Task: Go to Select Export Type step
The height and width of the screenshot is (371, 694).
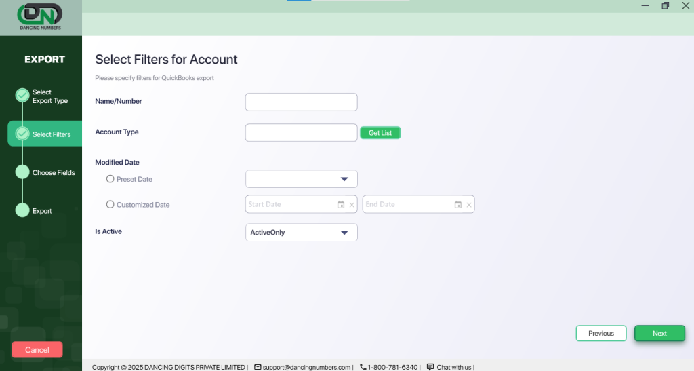Action: coord(50,96)
